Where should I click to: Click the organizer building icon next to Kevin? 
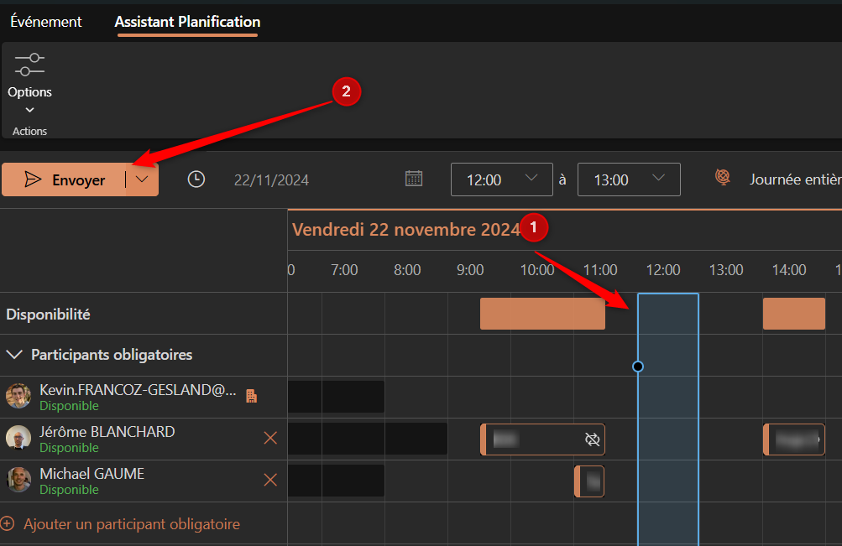[251, 396]
